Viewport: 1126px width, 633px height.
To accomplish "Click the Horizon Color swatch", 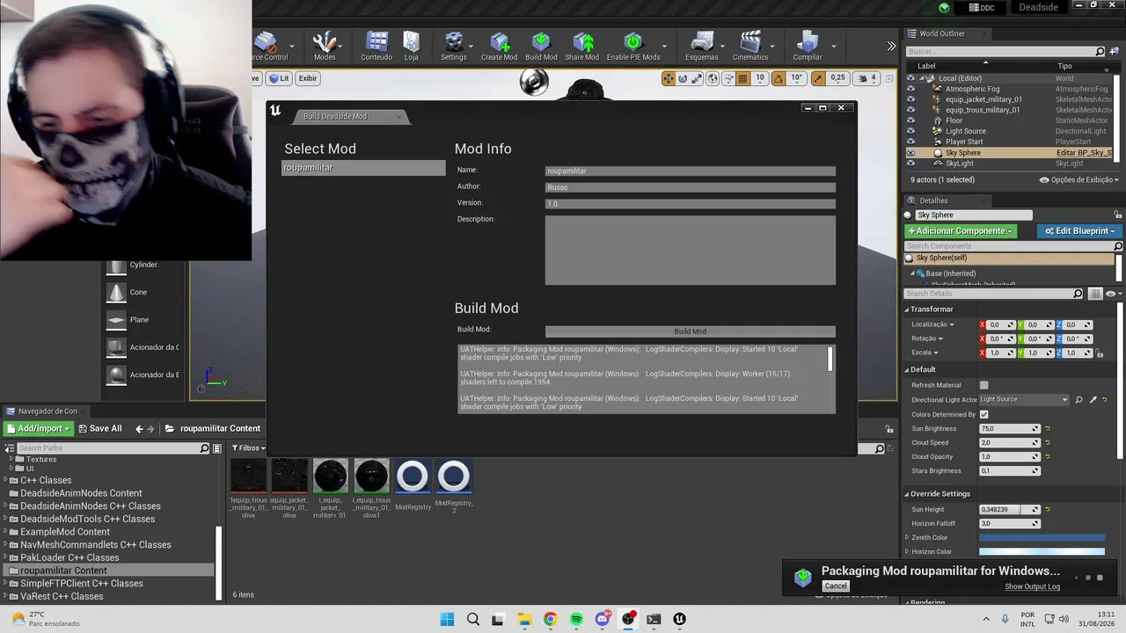I will 1042,551.
